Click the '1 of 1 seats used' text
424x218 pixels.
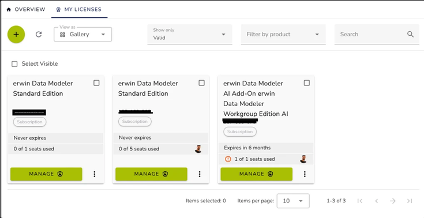click(255, 159)
